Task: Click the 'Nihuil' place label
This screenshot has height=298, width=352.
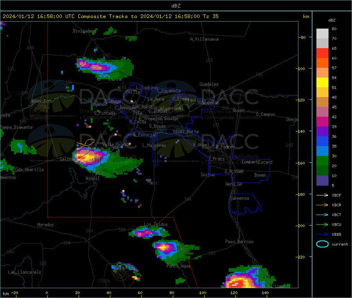Action: click(92, 179)
